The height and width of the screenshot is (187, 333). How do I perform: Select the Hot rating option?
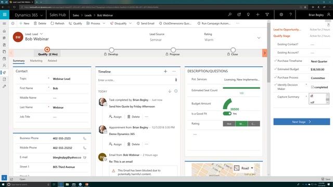click(x=229, y=124)
